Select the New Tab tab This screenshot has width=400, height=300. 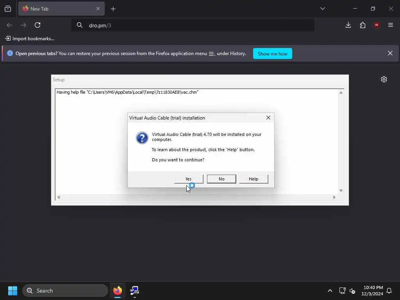click(x=61, y=9)
